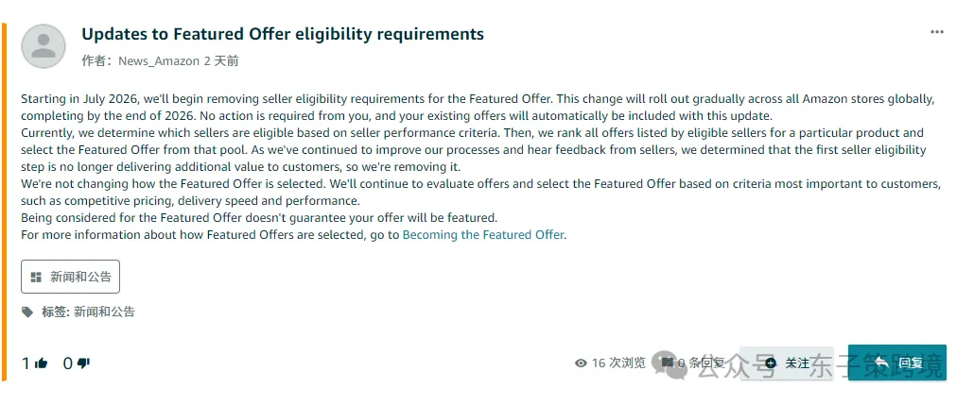Open post title Updates to Featured Offer
The width and height of the screenshot is (974, 405).
tap(283, 34)
